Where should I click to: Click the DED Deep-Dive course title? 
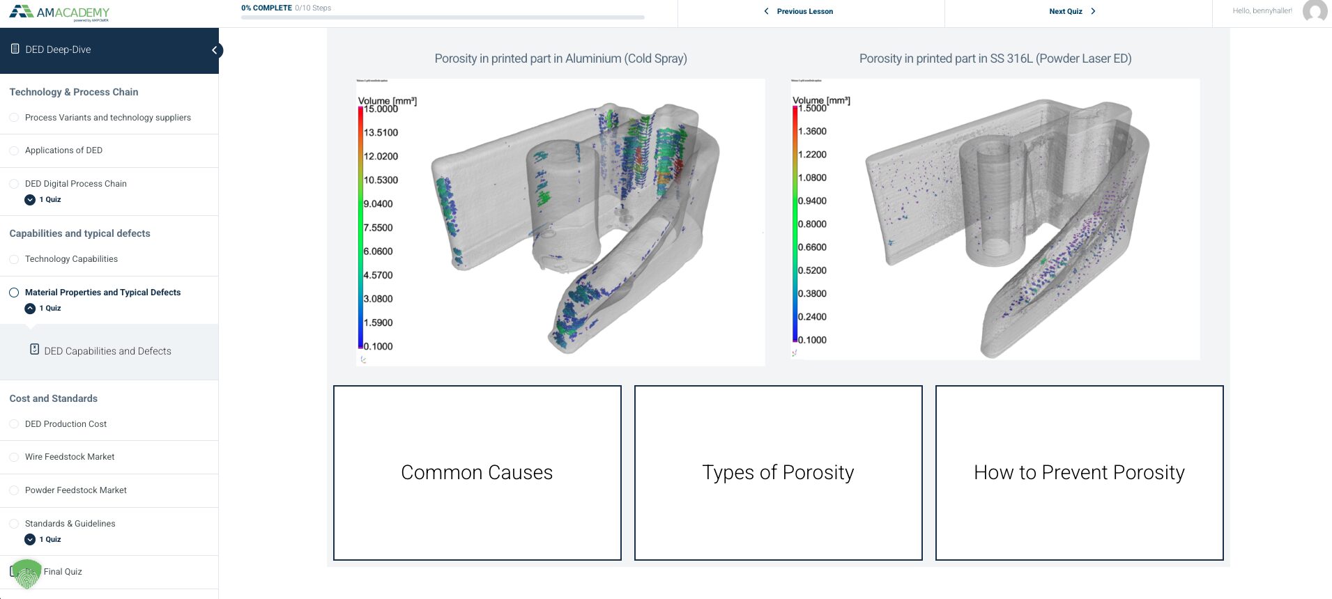pyautogui.click(x=58, y=49)
